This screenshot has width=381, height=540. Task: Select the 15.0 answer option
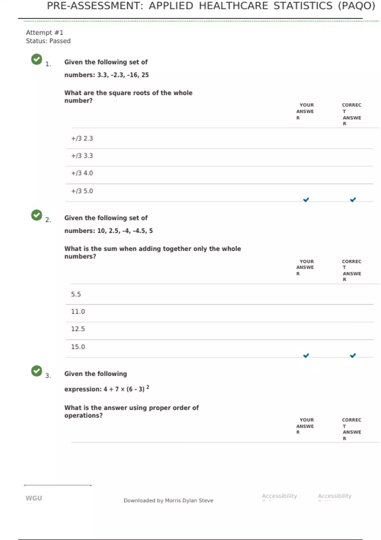[78, 347]
